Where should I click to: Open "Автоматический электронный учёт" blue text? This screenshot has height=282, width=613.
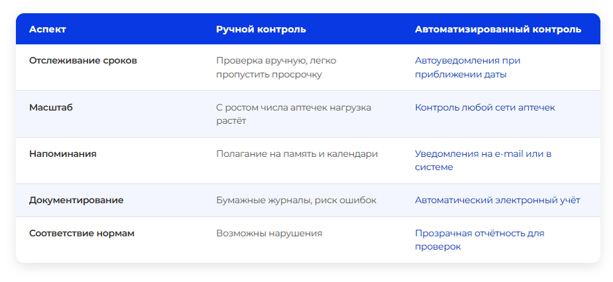click(497, 201)
